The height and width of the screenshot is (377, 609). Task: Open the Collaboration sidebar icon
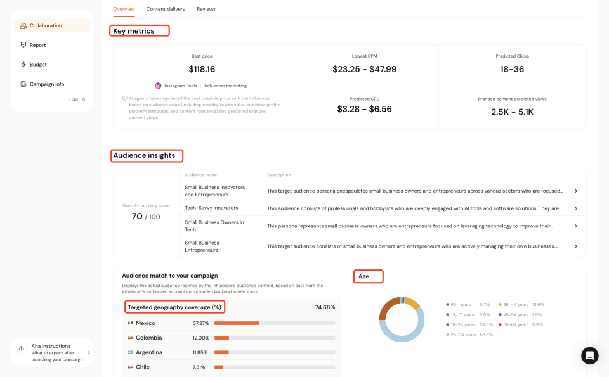coord(23,26)
